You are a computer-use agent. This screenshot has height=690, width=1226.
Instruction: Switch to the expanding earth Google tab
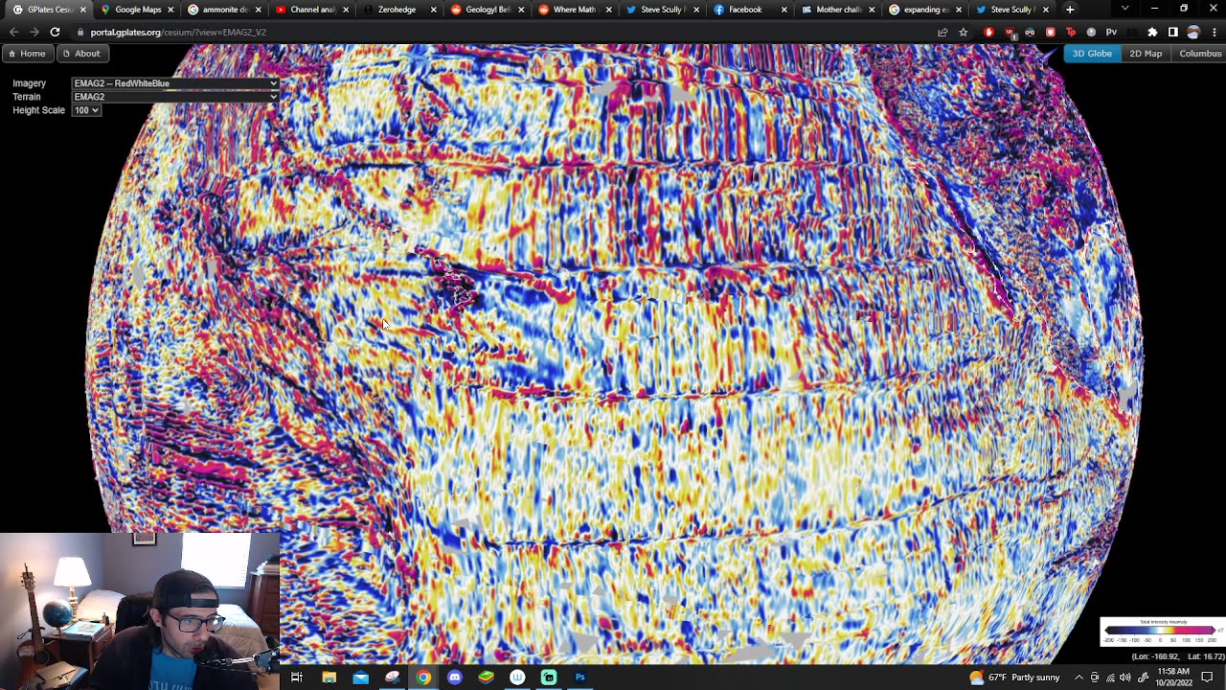click(925, 10)
